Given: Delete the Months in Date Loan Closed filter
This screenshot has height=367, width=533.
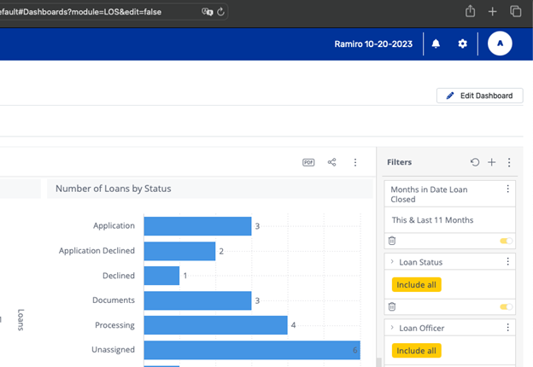Looking at the screenshot, I should point(392,242).
